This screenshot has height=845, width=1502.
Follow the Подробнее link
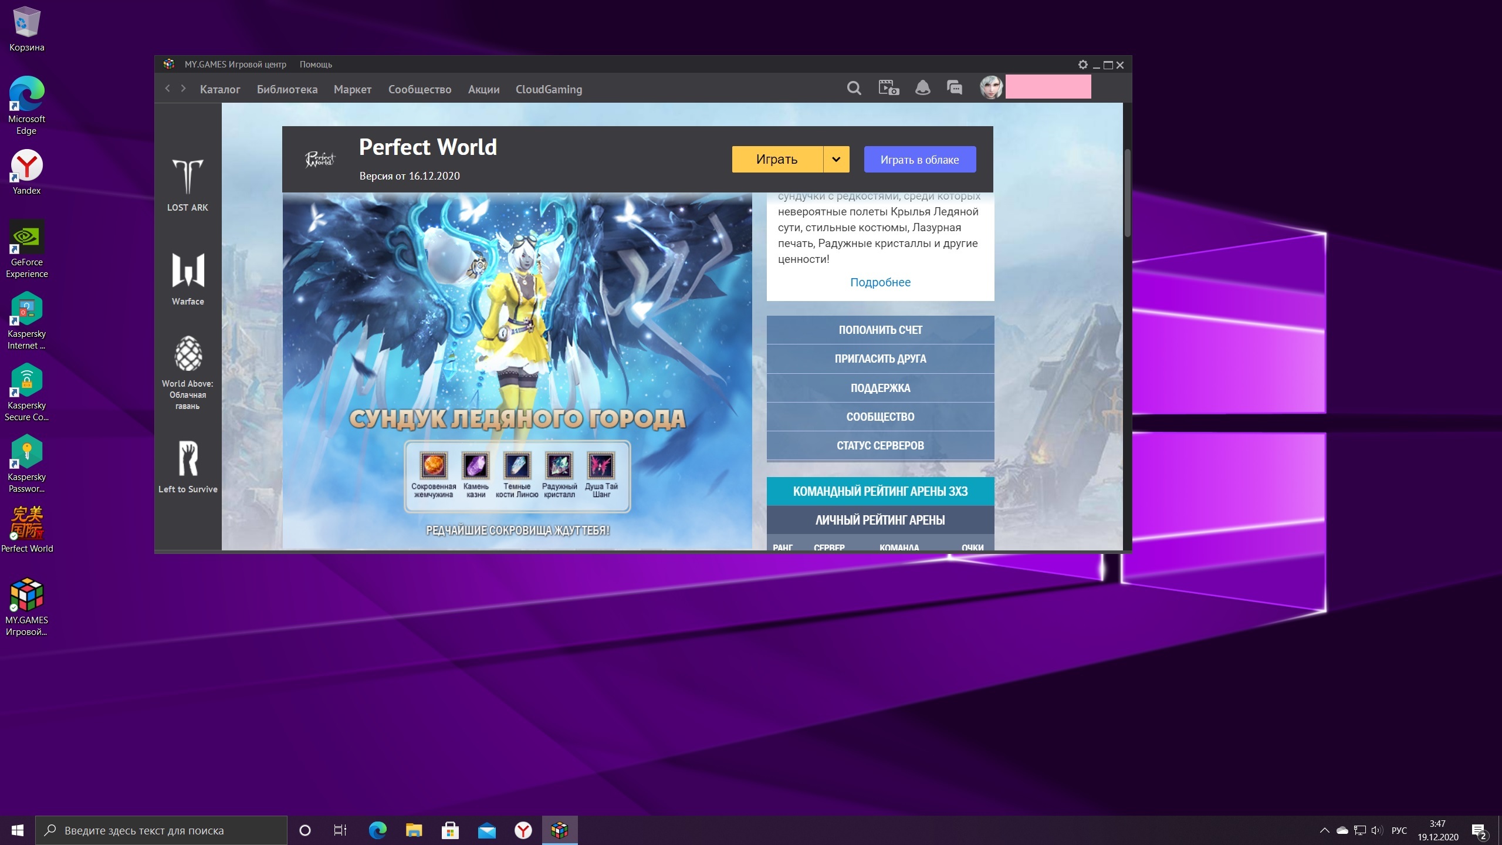point(880,282)
